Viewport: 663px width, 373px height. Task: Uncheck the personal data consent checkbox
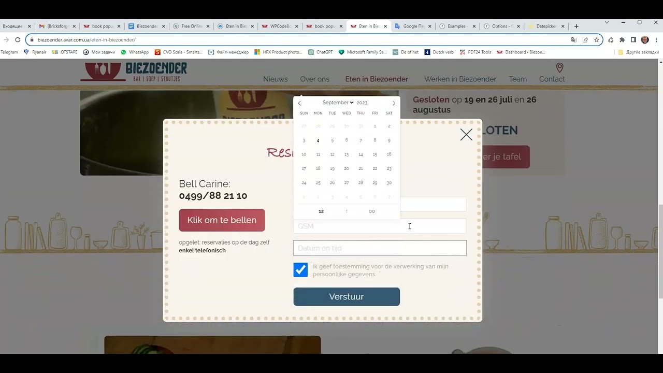pos(300,270)
